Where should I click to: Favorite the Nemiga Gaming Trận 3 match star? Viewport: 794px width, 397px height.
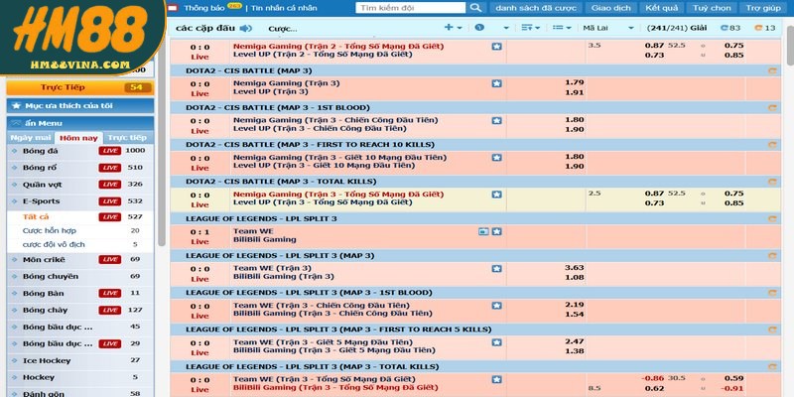(x=496, y=83)
